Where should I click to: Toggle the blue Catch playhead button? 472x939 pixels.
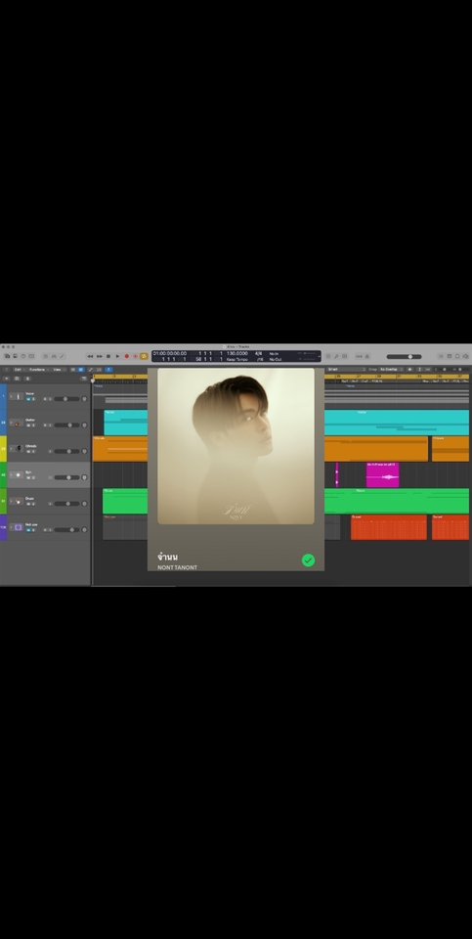coord(108,370)
